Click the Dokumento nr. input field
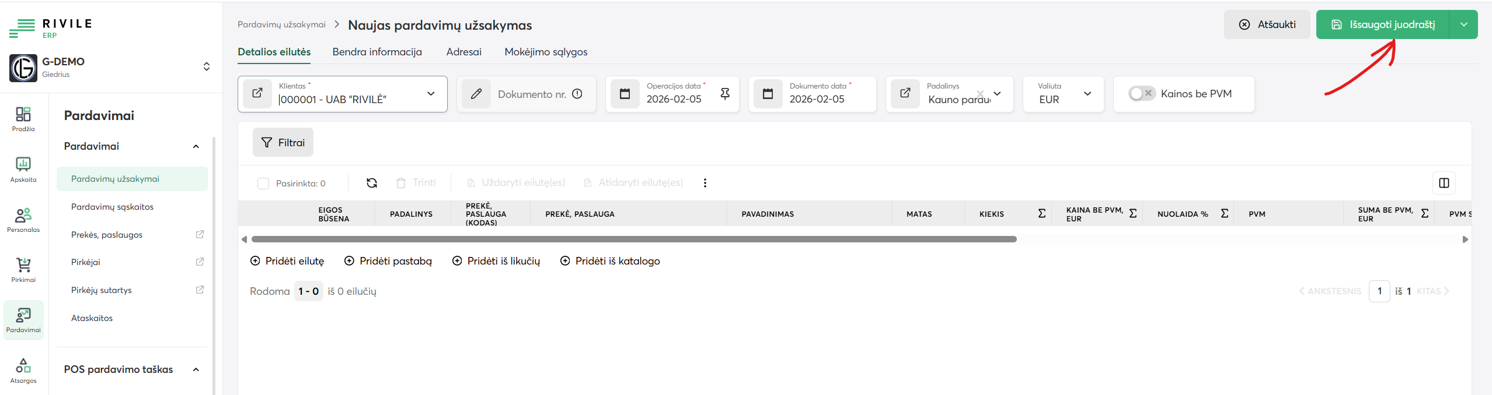Screen dimensions: 1492x395 (x=531, y=94)
